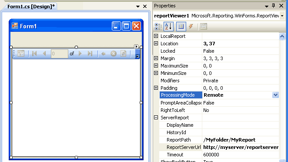Expand the LocalReport property node

156,36
